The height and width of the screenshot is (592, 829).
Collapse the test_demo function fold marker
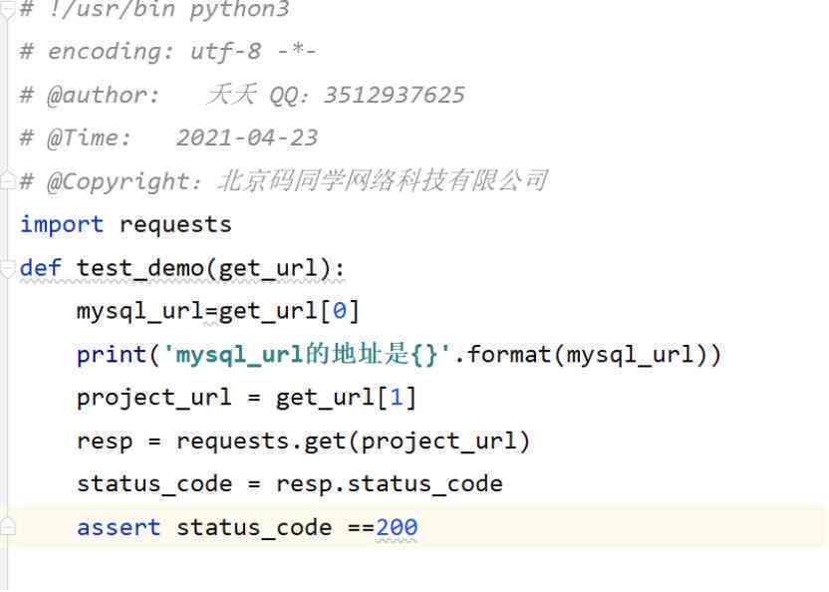tap(6, 268)
